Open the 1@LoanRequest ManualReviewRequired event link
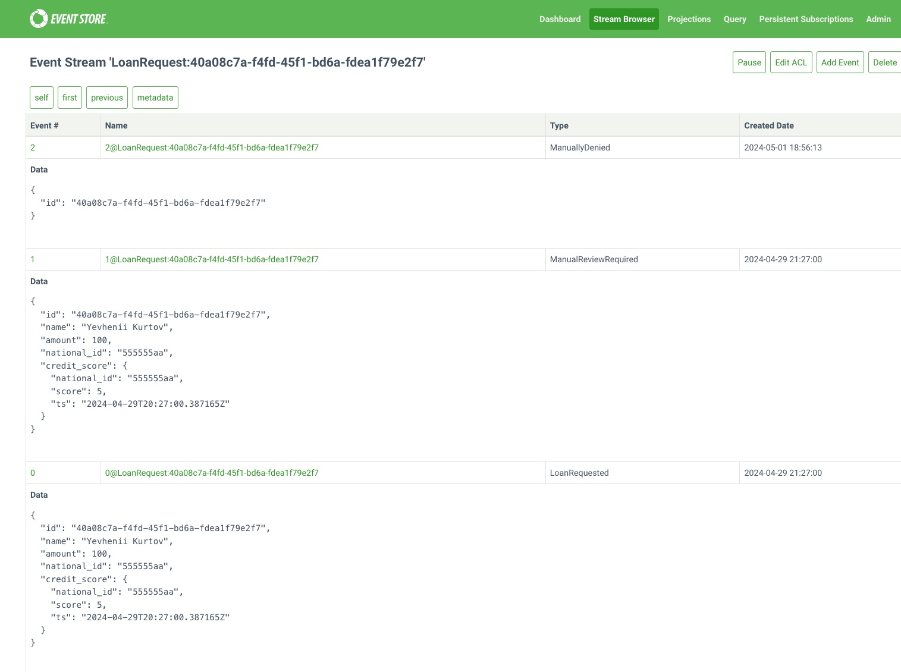 click(212, 259)
